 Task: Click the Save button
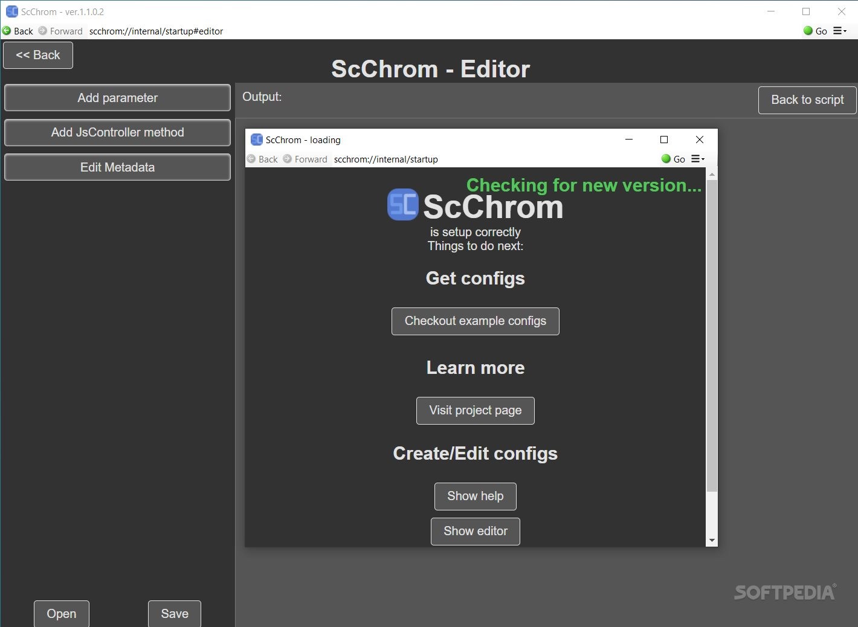[x=175, y=614]
